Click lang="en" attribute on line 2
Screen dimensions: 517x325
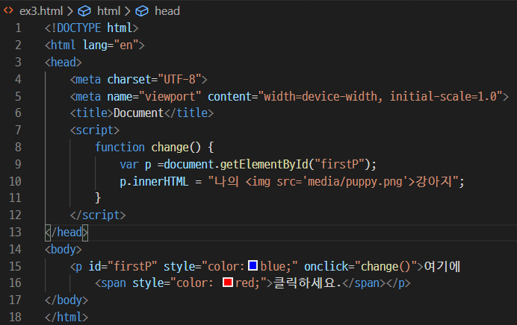pos(111,45)
